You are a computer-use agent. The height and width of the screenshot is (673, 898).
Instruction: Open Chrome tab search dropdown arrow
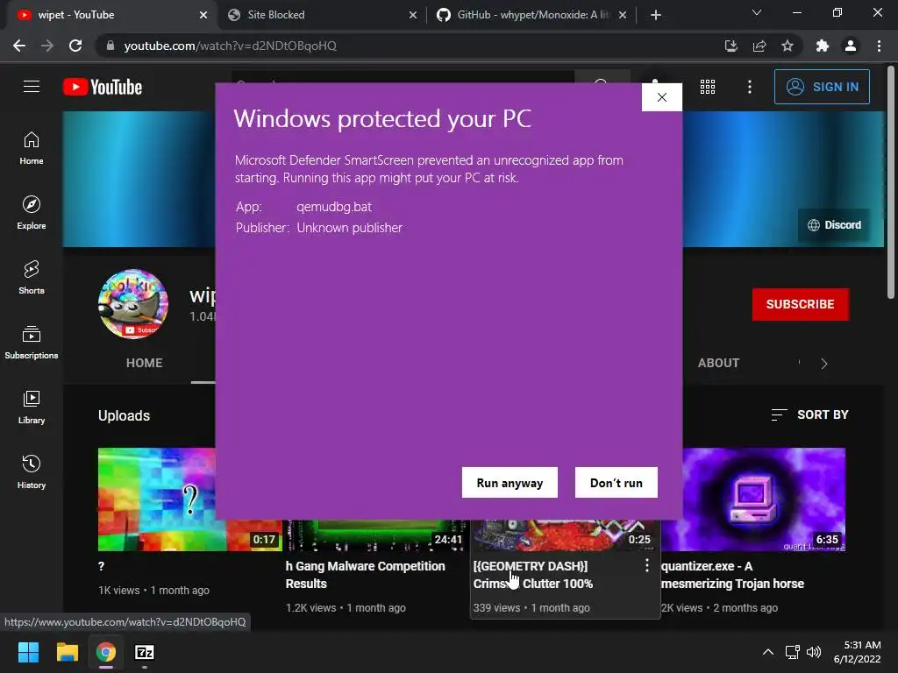click(757, 12)
